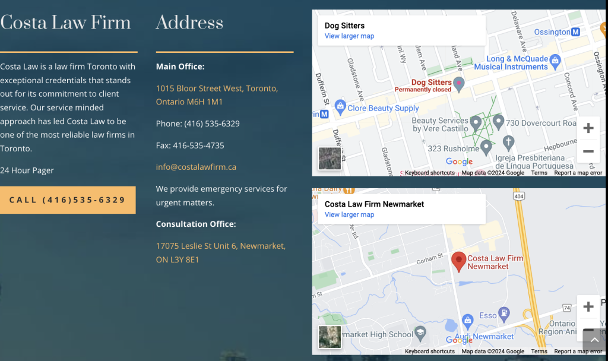Zoom out on the Dog Sitters map

click(588, 151)
